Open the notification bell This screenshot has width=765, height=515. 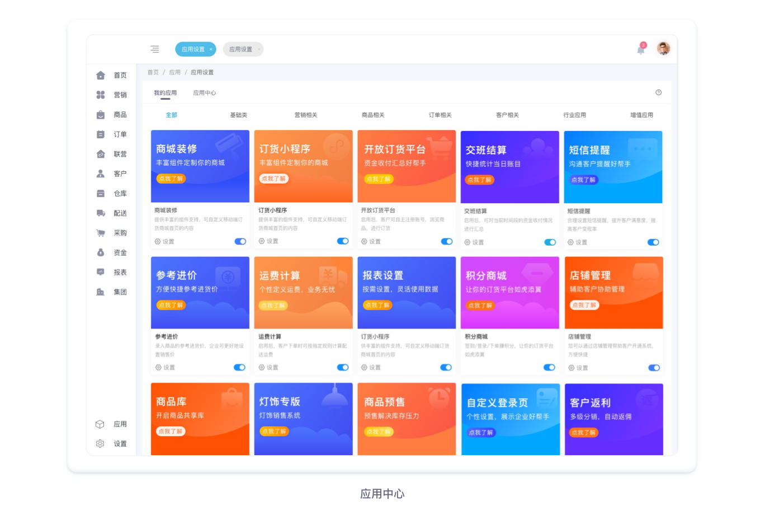641,50
